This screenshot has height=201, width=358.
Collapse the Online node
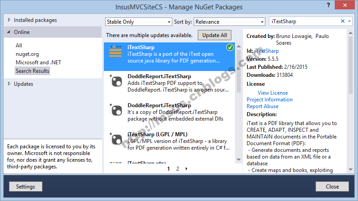pyautogui.click(x=9, y=32)
